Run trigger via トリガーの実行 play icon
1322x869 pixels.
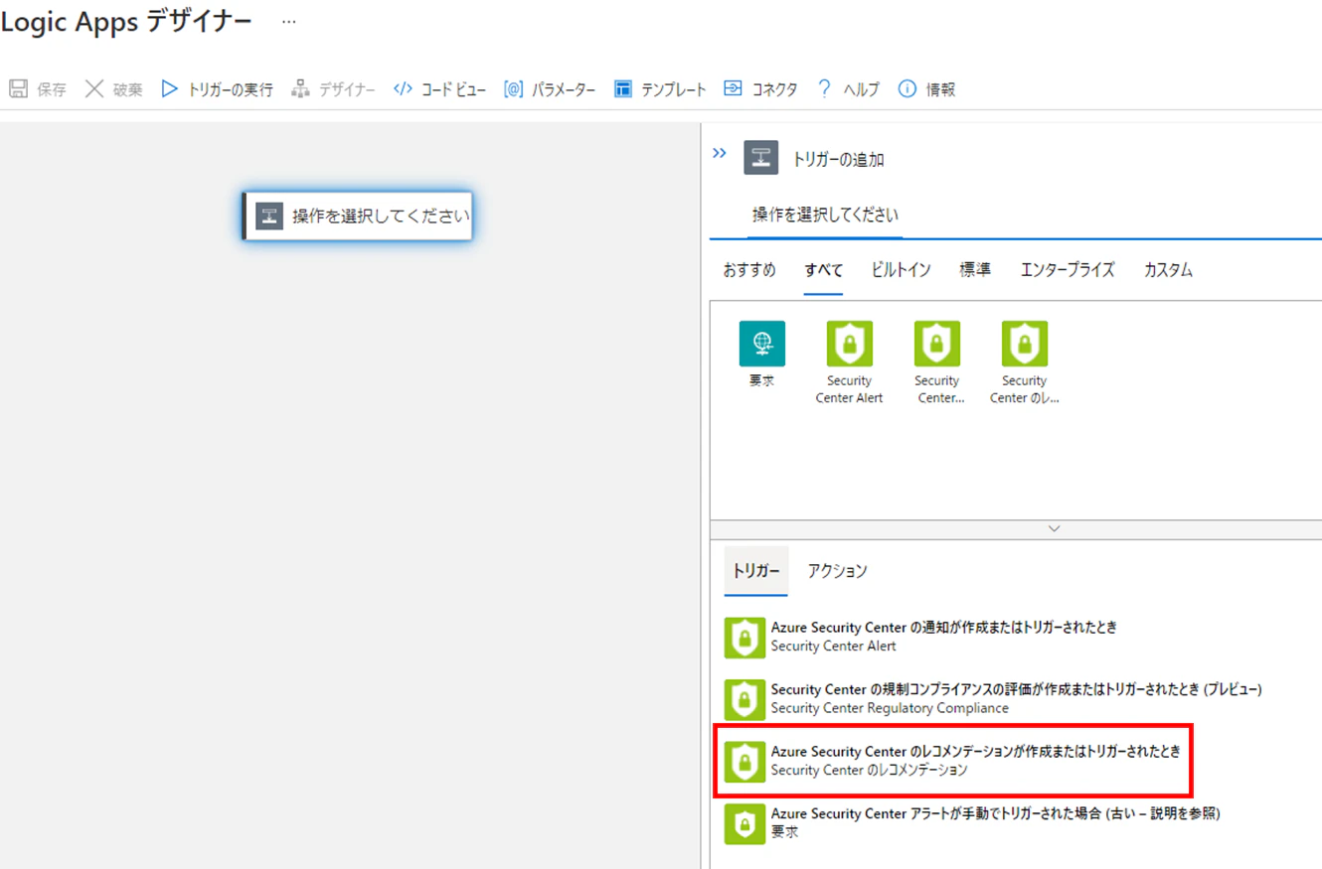click(170, 89)
